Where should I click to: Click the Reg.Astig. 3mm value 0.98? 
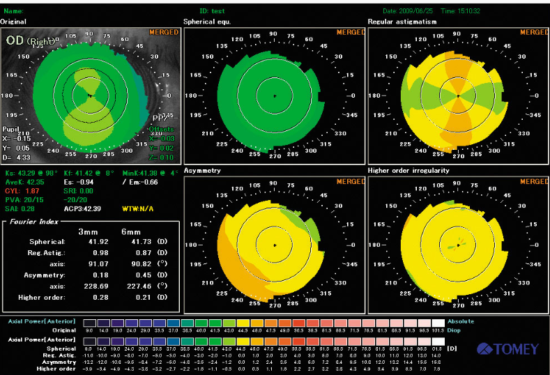click(100, 253)
